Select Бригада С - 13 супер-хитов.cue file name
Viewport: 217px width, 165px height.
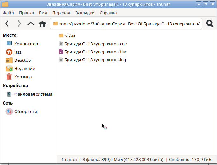pos(96,44)
